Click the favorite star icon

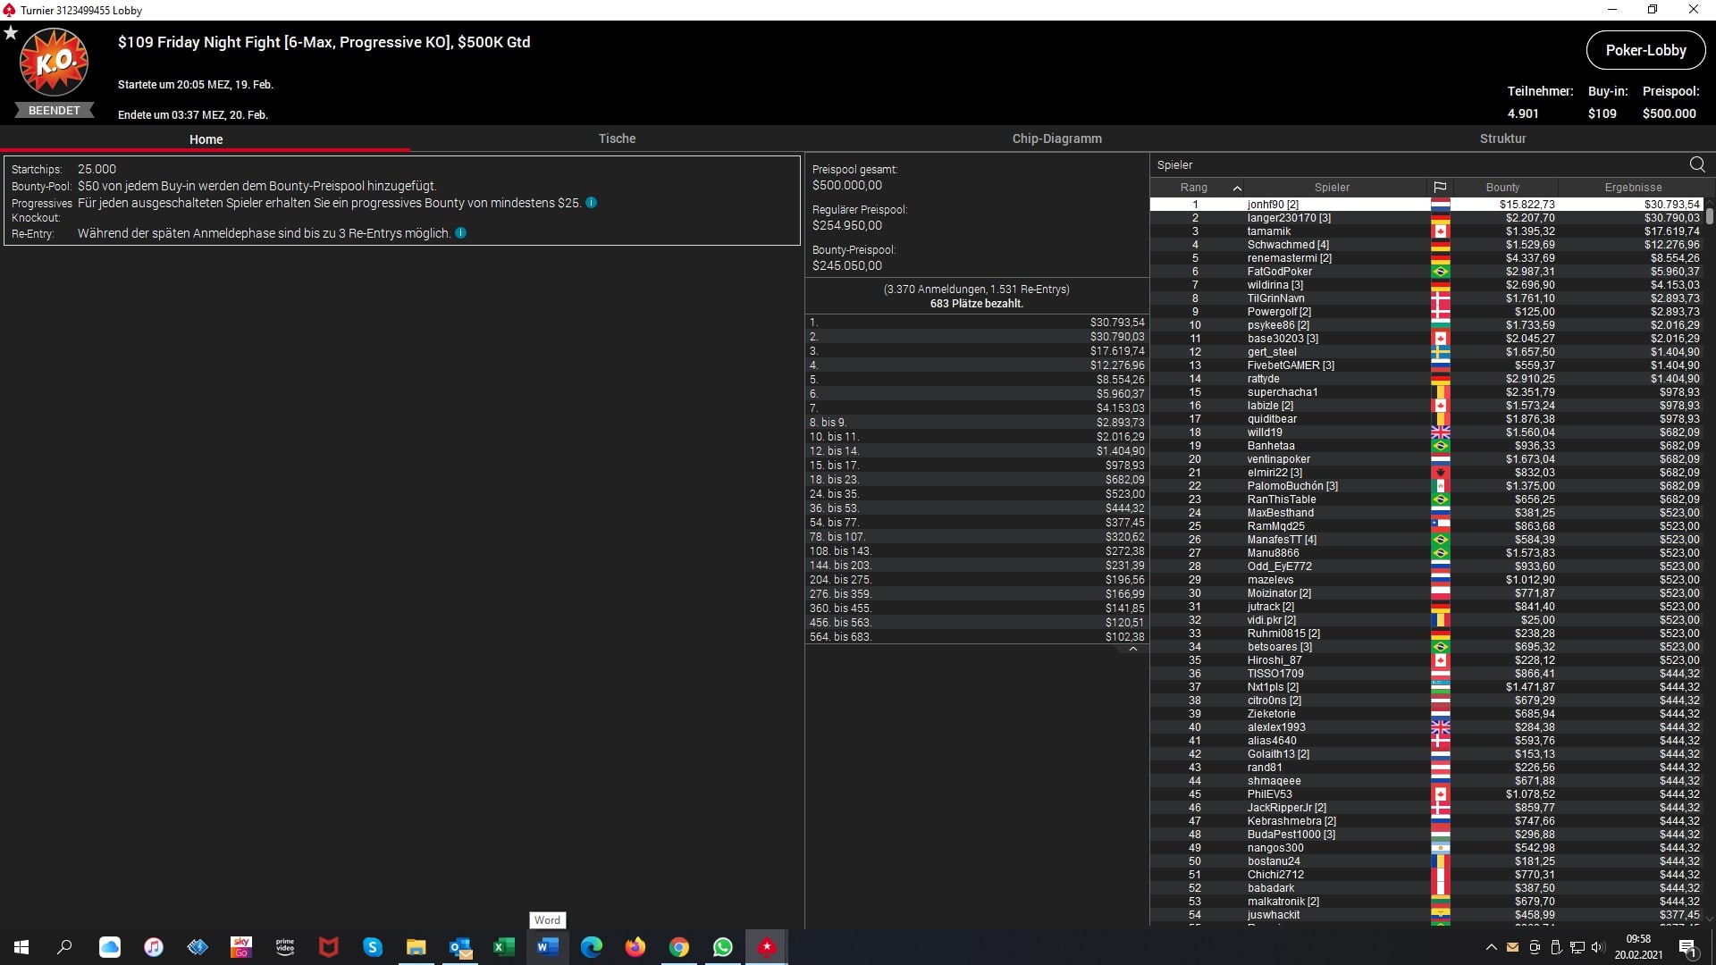[11, 33]
